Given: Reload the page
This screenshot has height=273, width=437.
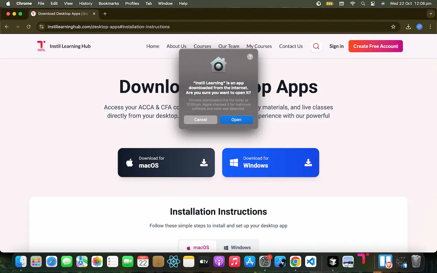Looking at the screenshot, I should point(28,27).
